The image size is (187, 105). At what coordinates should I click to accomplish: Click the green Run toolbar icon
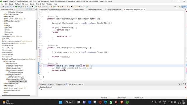pyautogui.click(x=35, y=6)
